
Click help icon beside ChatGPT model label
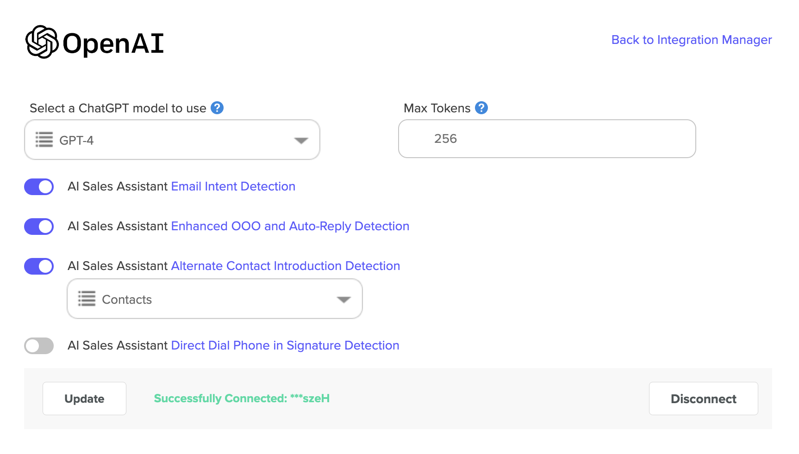pyautogui.click(x=217, y=108)
